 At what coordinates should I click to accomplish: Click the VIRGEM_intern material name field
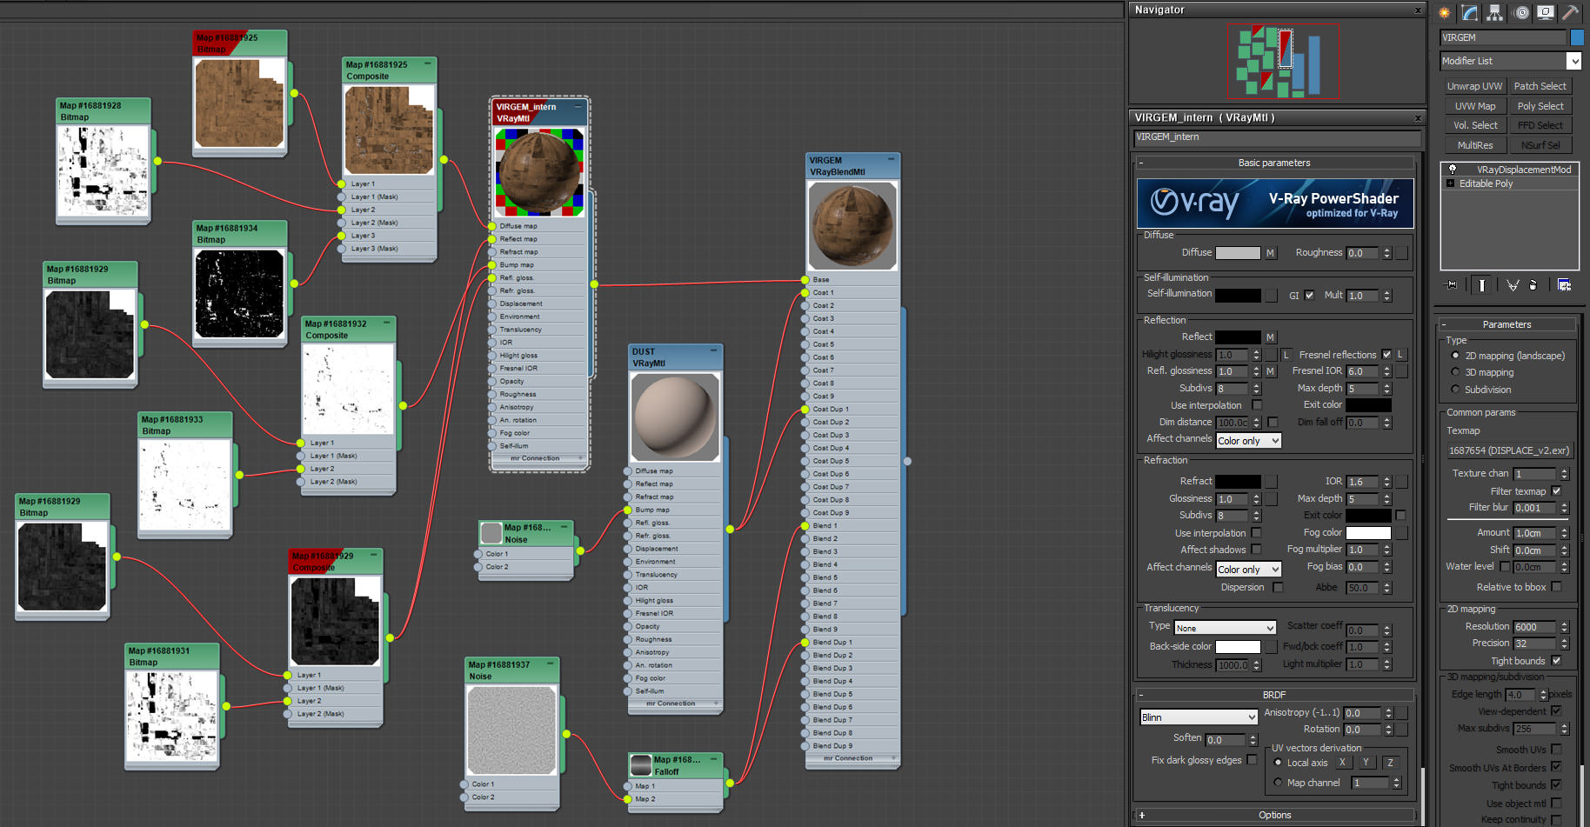click(1277, 137)
